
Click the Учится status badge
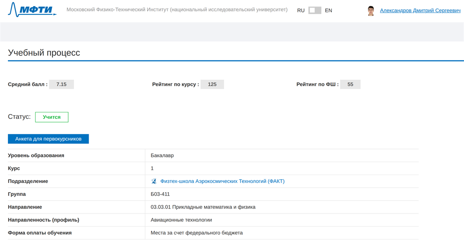(52, 117)
